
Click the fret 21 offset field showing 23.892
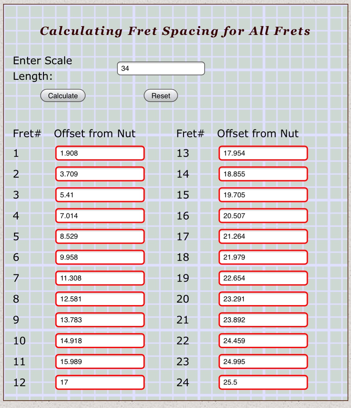click(263, 320)
